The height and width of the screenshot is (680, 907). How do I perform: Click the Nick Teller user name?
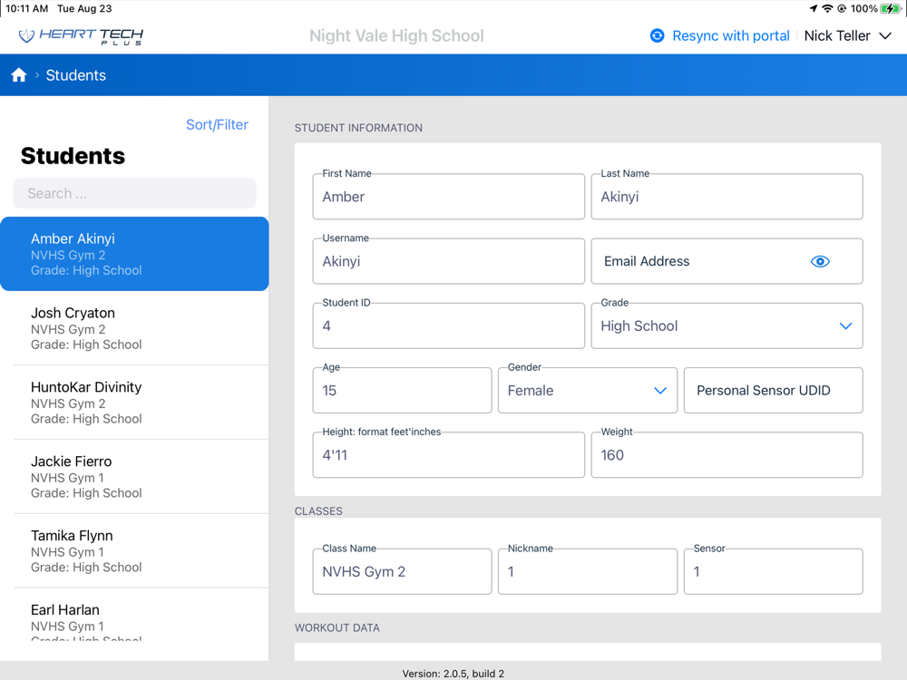[x=837, y=36]
